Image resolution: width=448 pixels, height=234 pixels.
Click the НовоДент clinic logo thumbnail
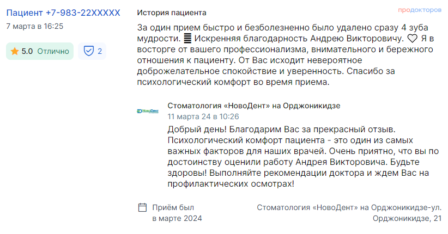pyautogui.click(x=148, y=111)
